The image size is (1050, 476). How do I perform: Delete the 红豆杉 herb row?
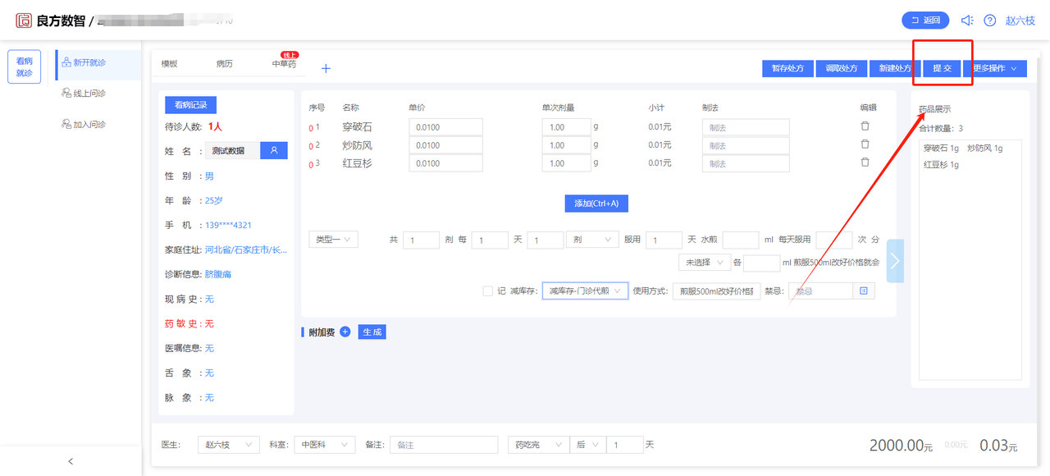pyautogui.click(x=865, y=162)
